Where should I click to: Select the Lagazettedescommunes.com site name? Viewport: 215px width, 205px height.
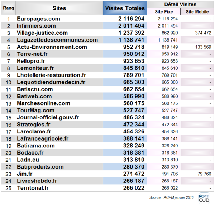[x=57, y=40]
